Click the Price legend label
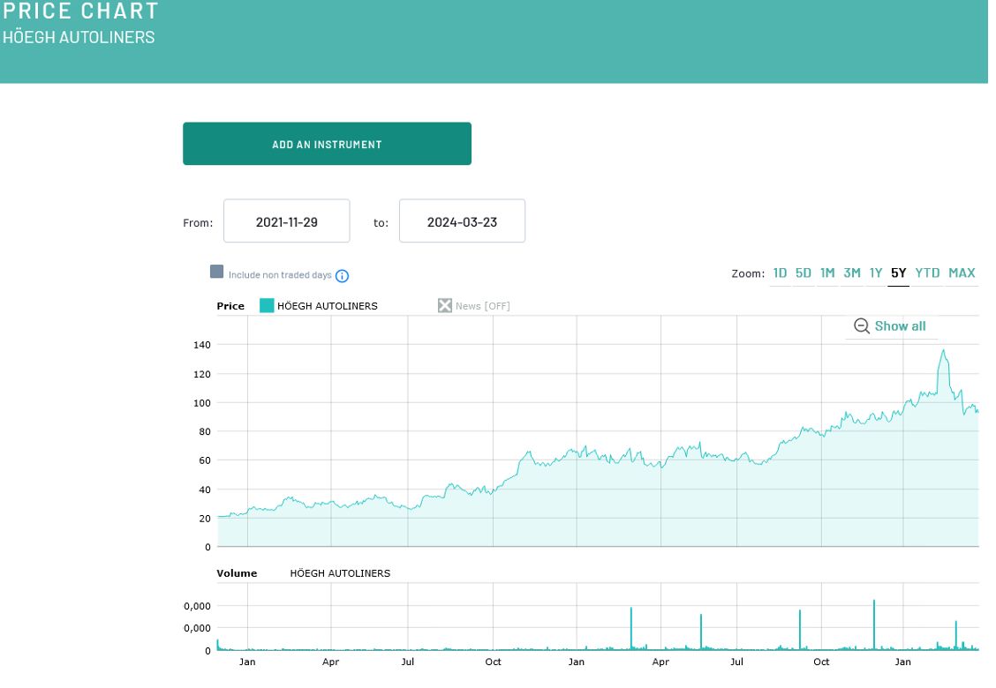The width and height of the screenshot is (996, 688). [230, 306]
